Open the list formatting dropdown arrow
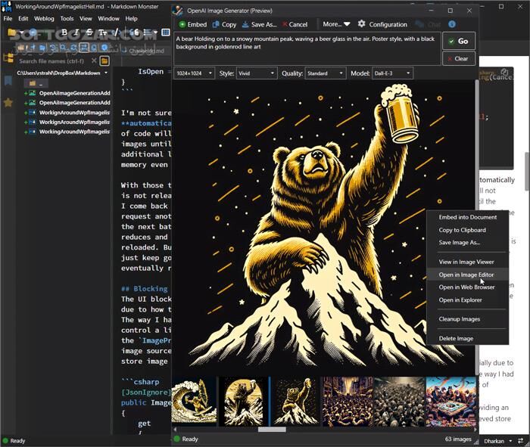 [x=155, y=33]
